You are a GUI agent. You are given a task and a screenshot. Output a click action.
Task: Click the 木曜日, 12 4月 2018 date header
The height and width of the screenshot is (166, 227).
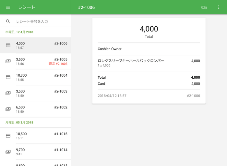click(19, 32)
